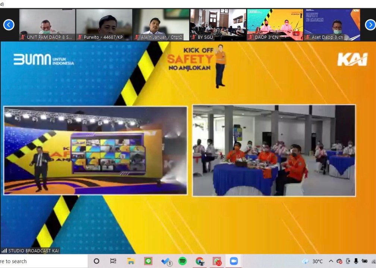Go to previous participants with left arrow
Screen dimensions: 376x268
[9, 25]
